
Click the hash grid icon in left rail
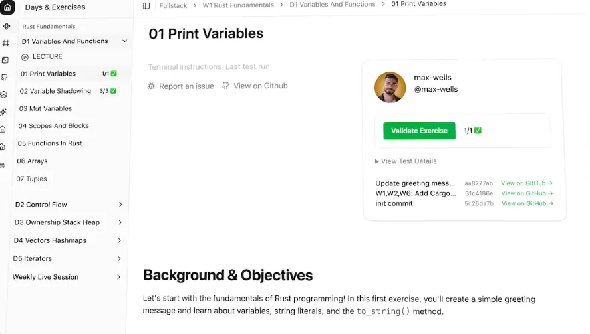pyautogui.click(x=5, y=43)
